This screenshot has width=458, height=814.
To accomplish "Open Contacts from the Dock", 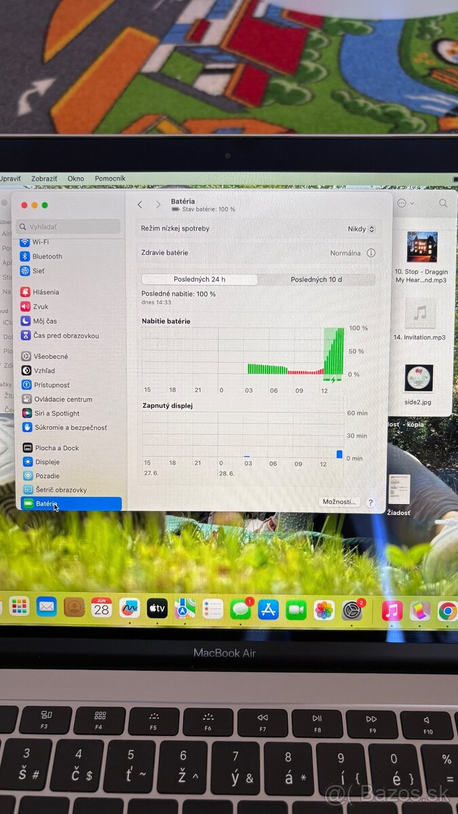I will tap(74, 607).
